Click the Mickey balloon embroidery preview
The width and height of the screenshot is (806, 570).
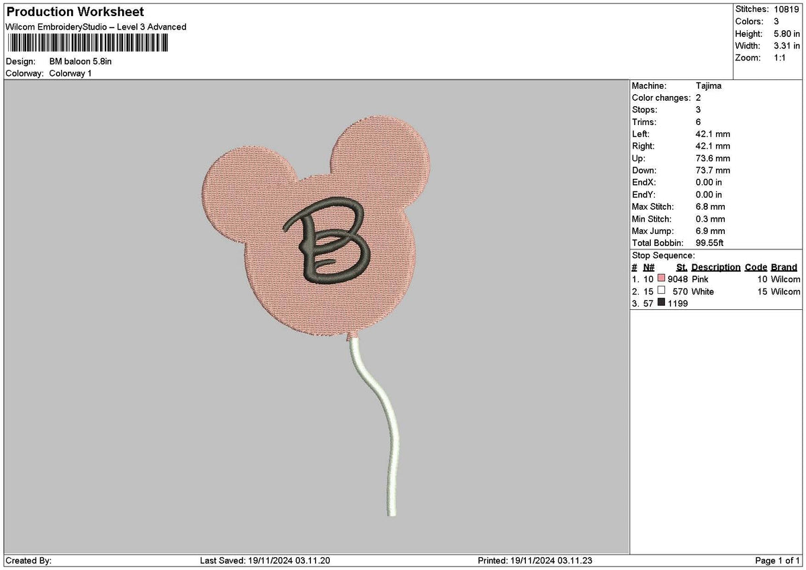(x=316, y=315)
